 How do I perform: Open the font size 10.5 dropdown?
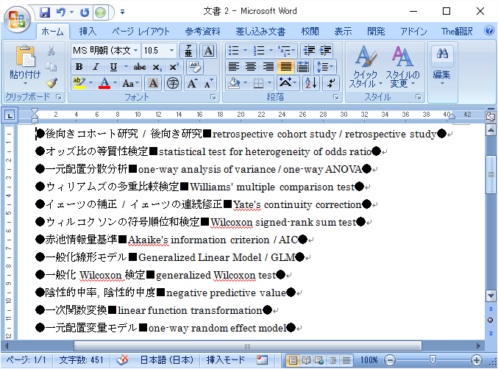(x=172, y=51)
